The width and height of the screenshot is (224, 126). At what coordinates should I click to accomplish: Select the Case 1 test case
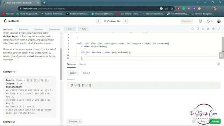point(73,73)
